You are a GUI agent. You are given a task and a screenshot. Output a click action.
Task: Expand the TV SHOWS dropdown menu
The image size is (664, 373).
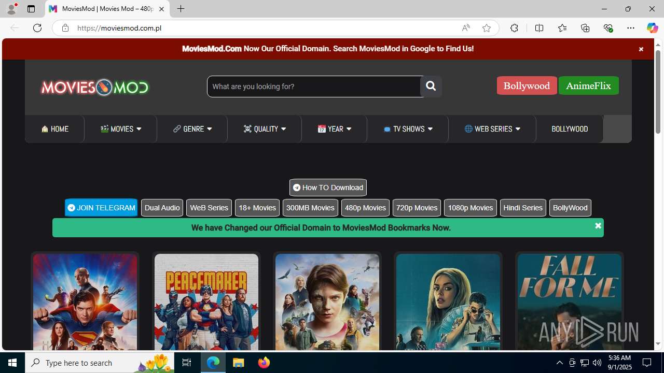[408, 129]
